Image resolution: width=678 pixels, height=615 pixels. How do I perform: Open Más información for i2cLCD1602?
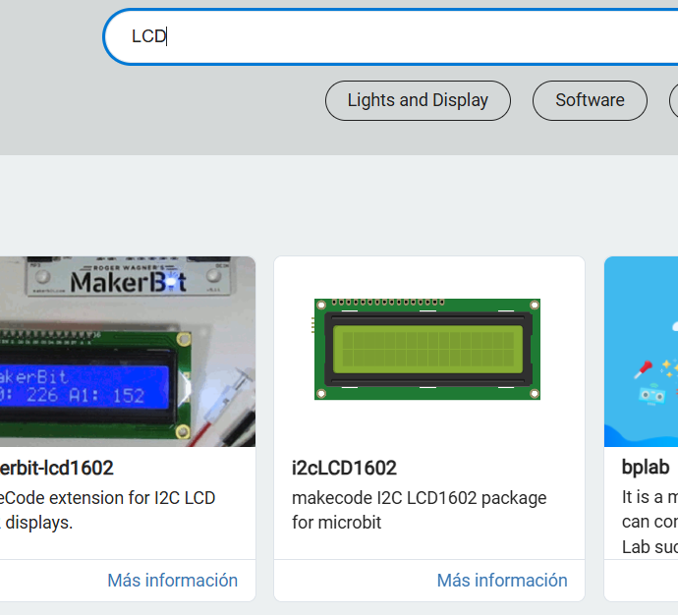coord(502,581)
